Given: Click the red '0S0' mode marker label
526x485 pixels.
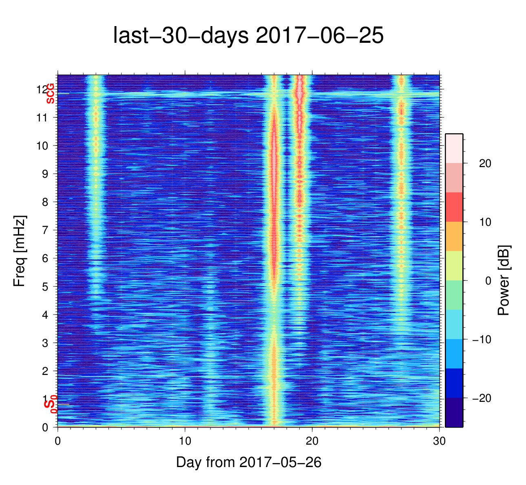Looking at the screenshot, I should [50, 404].
